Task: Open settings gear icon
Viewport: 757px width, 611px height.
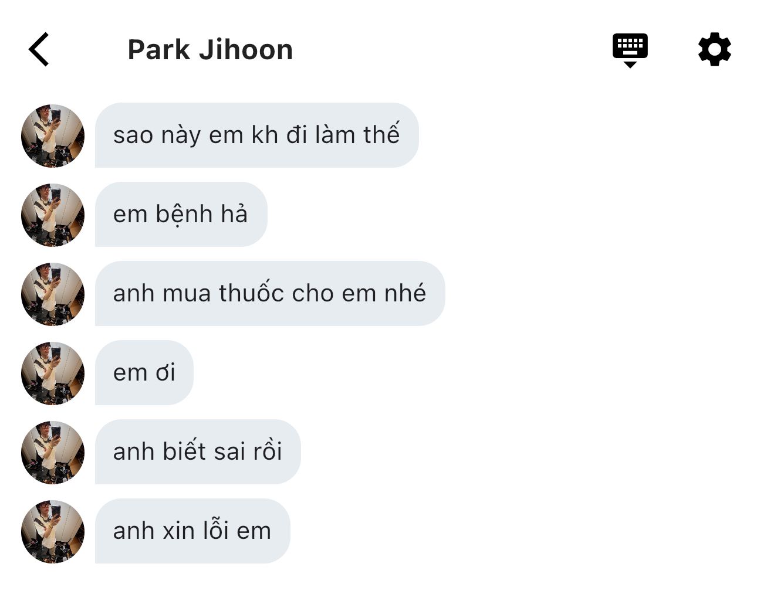Action: tap(714, 49)
